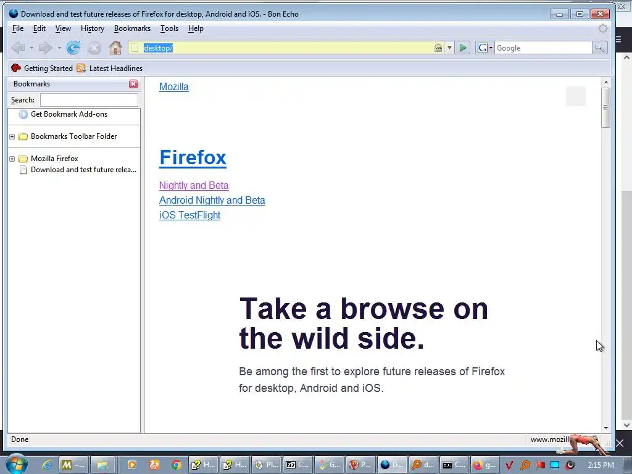This screenshot has height=474, width=632.
Task: Click the red V tray icon
Action: 509,465
